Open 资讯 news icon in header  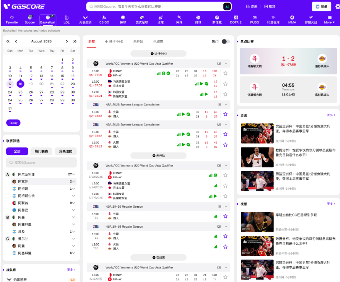pos(248,7)
